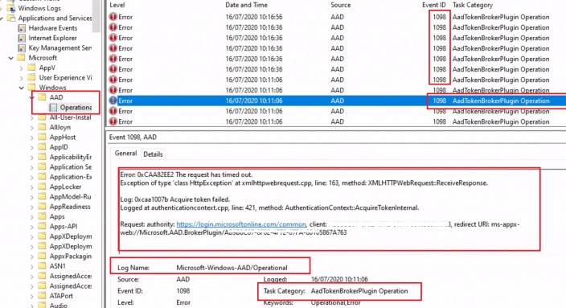Sort by the Task Category column header
The image size is (566, 308).
coord(473,5)
